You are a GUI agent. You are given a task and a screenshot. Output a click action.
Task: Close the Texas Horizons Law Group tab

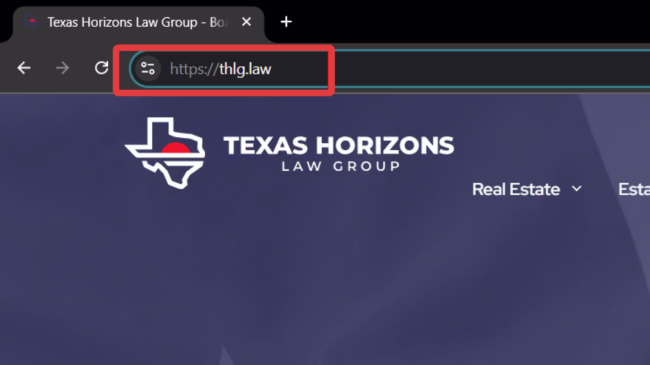tap(247, 22)
